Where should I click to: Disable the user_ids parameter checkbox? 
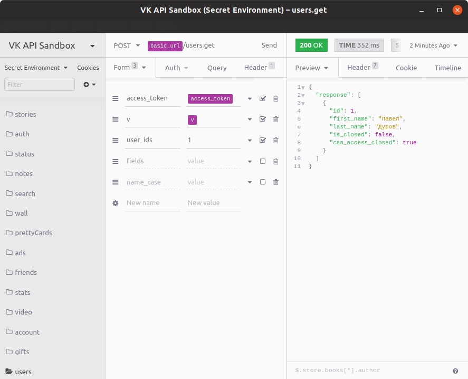tap(263, 140)
